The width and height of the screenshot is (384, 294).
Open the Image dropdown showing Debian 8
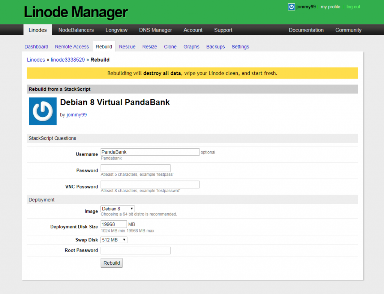117,209
